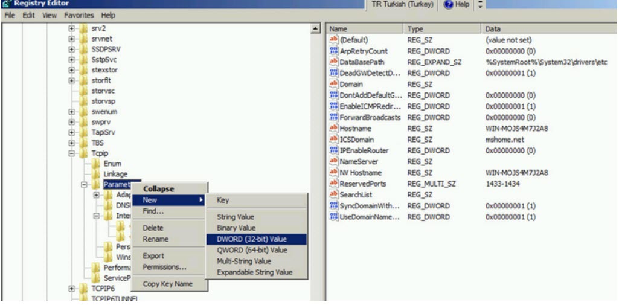The height and width of the screenshot is (305, 622).
Task: Select the Enum tree item
Action: (x=112, y=164)
